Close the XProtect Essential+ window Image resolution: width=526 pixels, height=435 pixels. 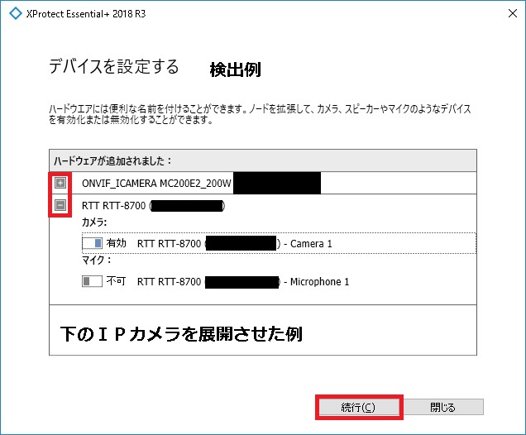pyautogui.click(x=513, y=13)
